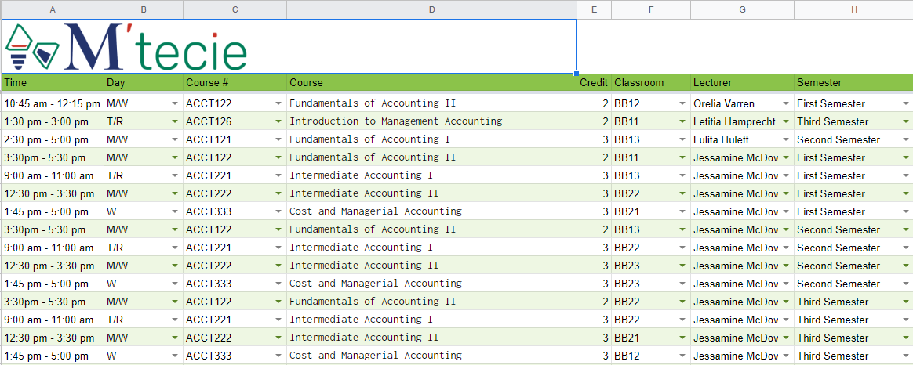Open BB21 classroom dropdown in ACCT333 row
This screenshot has height=365, width=913.
[x=682, y=212]
